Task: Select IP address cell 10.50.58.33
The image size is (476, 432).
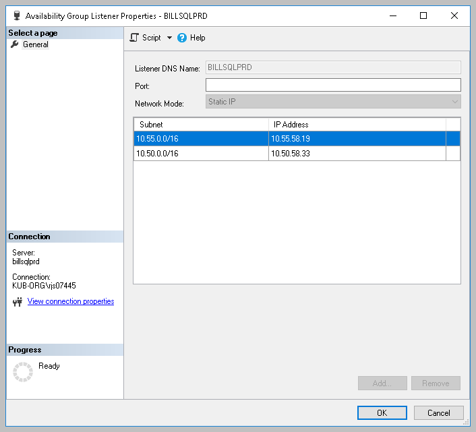Action: pyautogui.click(x=357, y=154)
